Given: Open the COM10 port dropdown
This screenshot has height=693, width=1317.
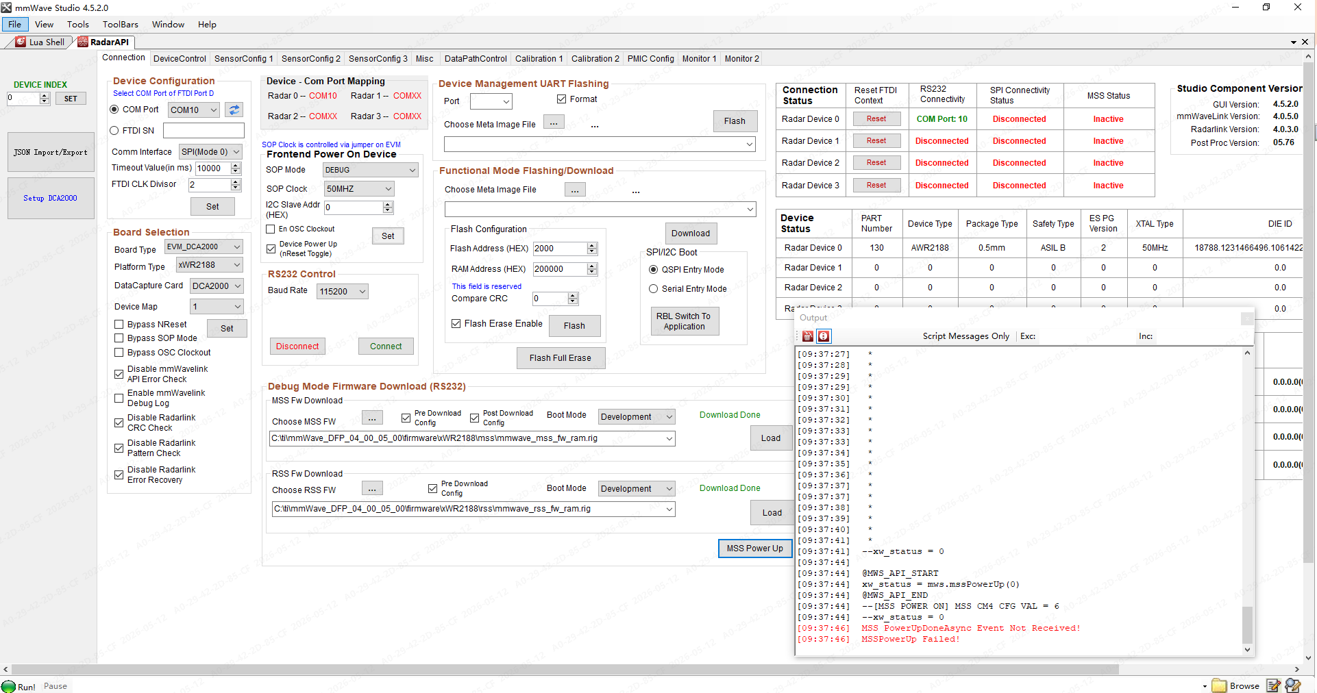Looking at the screenshot, I should coord(194,110).
